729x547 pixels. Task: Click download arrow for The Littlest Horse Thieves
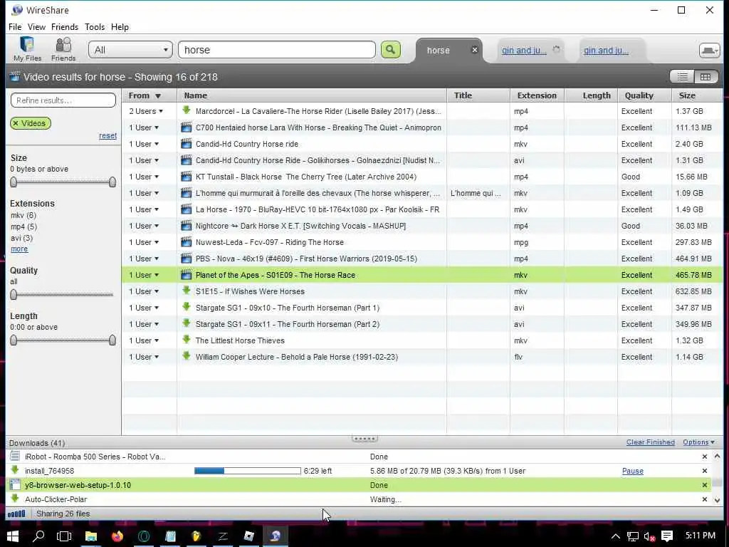click(187, 340)
